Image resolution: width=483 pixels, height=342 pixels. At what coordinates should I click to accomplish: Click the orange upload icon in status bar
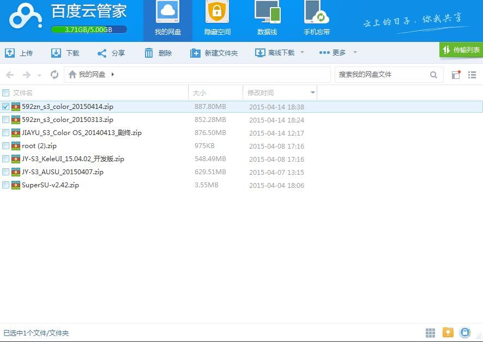(448, 332)
